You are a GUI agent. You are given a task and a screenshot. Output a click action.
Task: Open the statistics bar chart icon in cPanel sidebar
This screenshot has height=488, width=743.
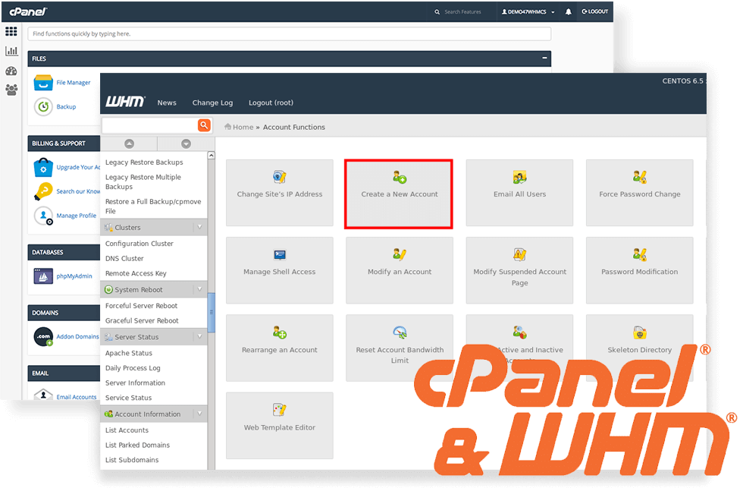pyautogui.click(x=11, y=51)
